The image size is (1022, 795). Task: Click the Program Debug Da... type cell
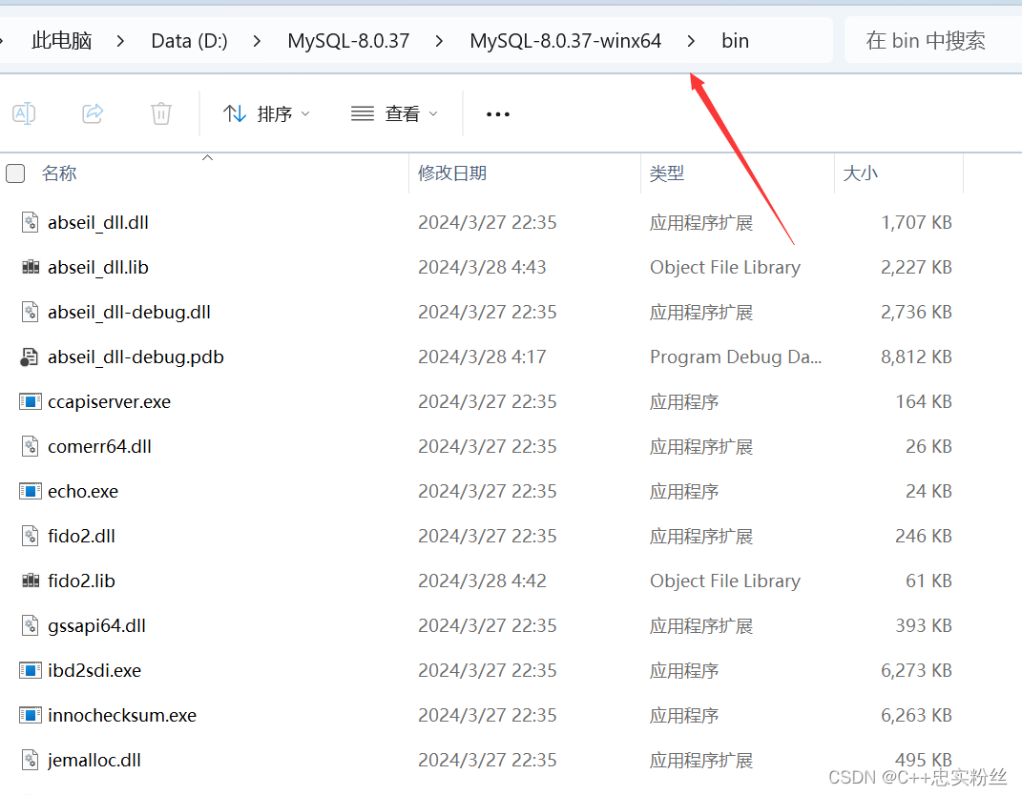coord(736,357)
